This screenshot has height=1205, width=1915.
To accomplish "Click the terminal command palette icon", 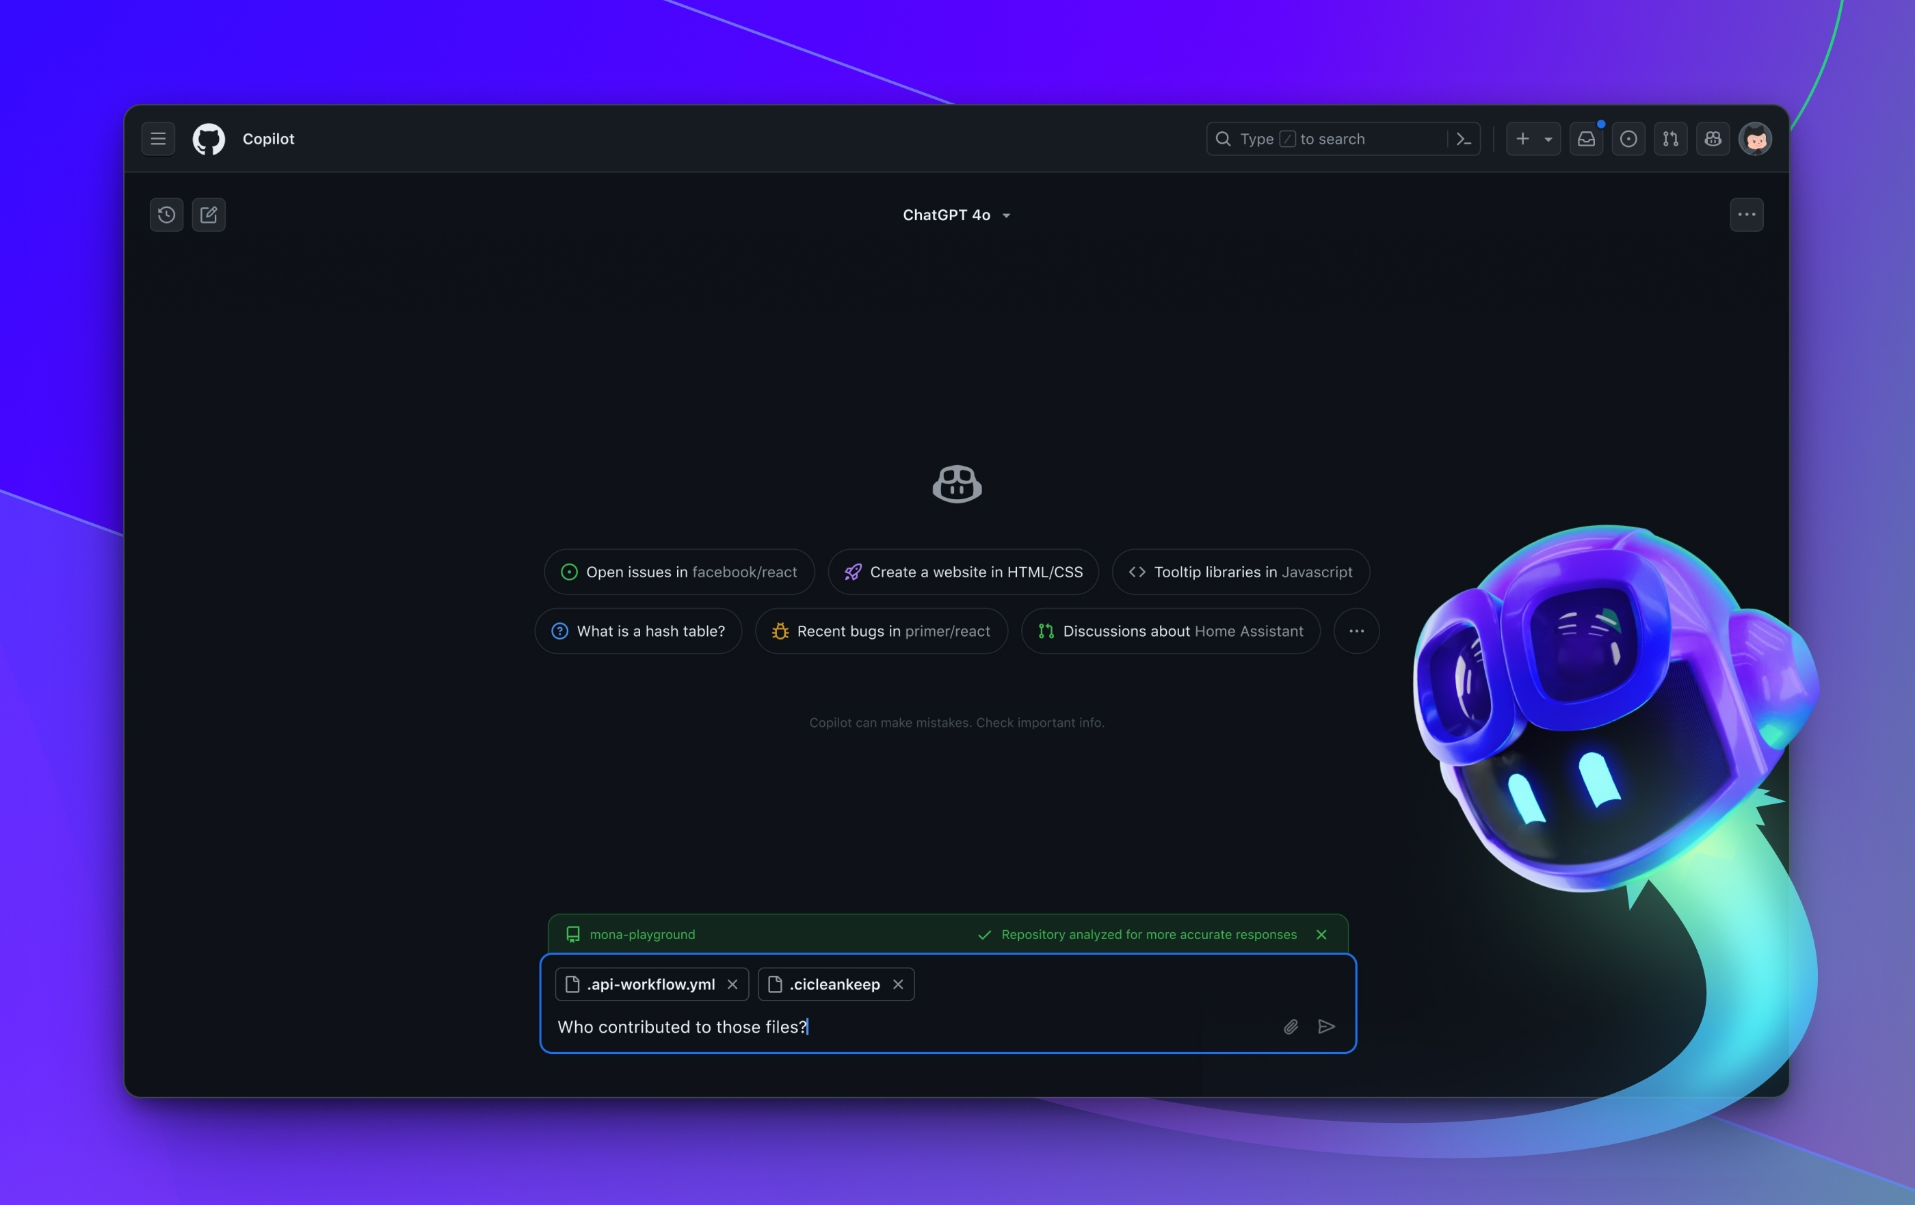I will pyautogui.click(x=1464, y=137).
